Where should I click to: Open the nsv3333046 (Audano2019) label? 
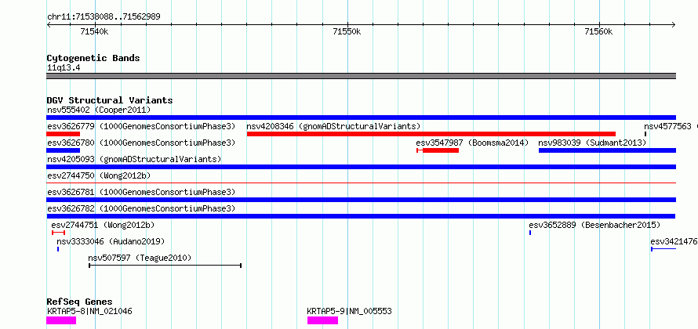(x=111, y=241)
